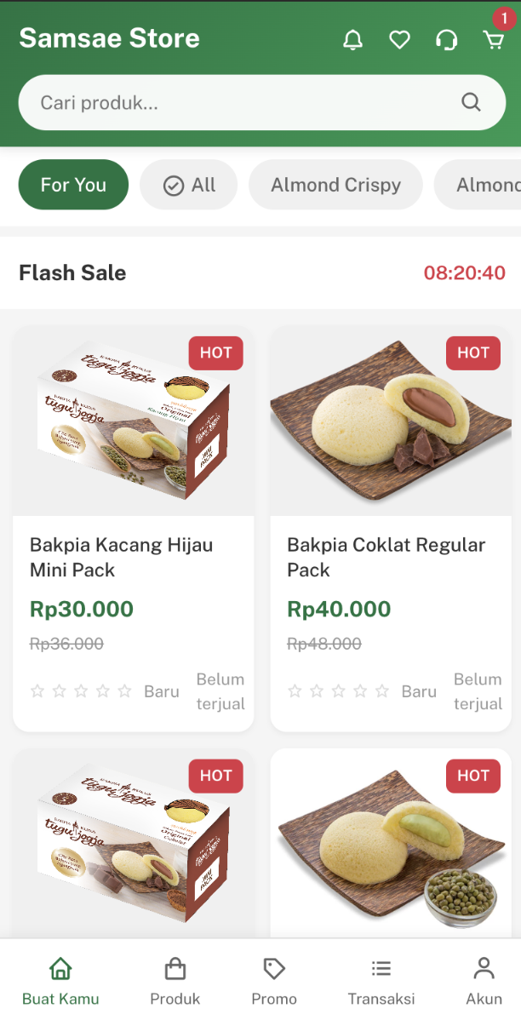Click the Flash Sale countdown timer
Screen dimensions: 521x1020
coord(465,273)
